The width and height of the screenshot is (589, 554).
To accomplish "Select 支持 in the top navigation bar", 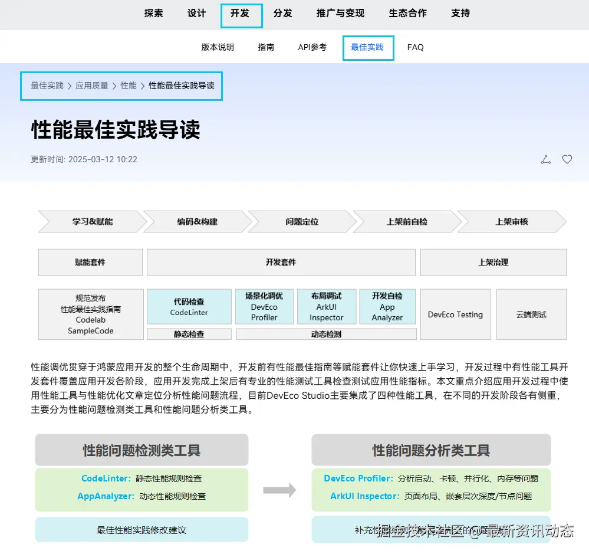I will [460, 14].
